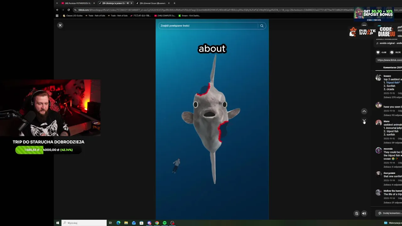Open Task View on the taskbar
This screenshot has height=226, width=402.
coord(110,223)
